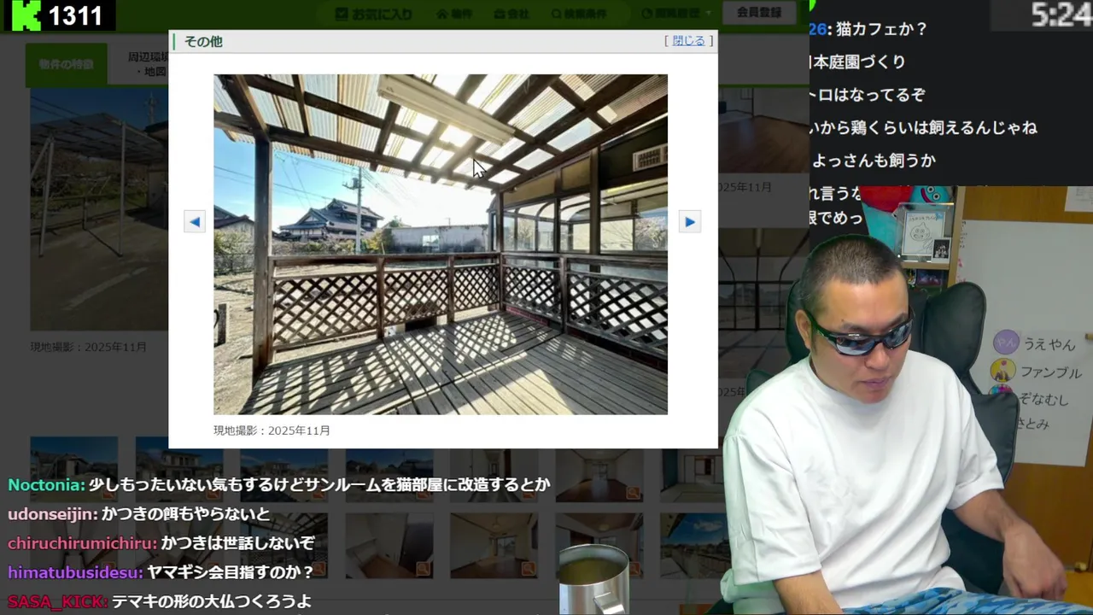Open the carport photo behind the popup
1093x615 pixels.
point(99,209)
